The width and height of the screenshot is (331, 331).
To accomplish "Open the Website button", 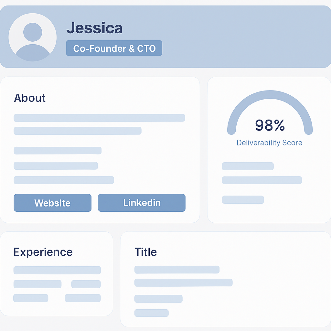I will (x=53, y=203).
